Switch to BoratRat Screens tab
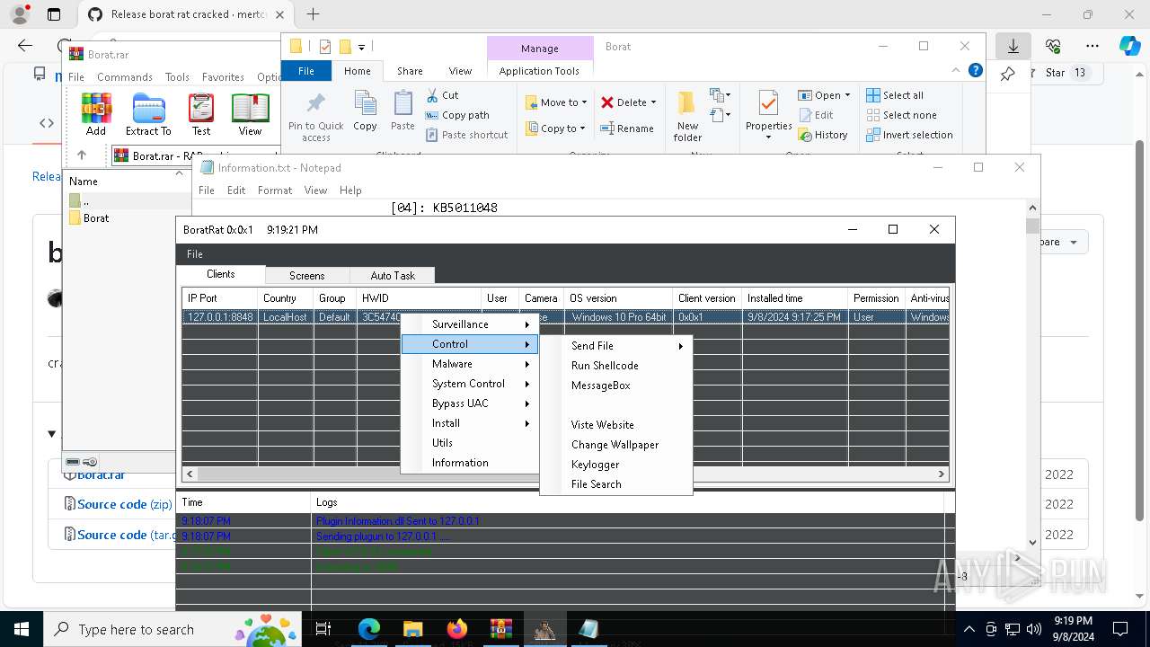Screen dimensions: 1150x647 pos(306,276)
